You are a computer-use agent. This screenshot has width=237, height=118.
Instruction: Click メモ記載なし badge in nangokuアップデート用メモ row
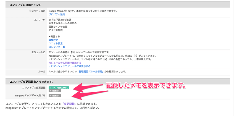[x=55, y=96]
